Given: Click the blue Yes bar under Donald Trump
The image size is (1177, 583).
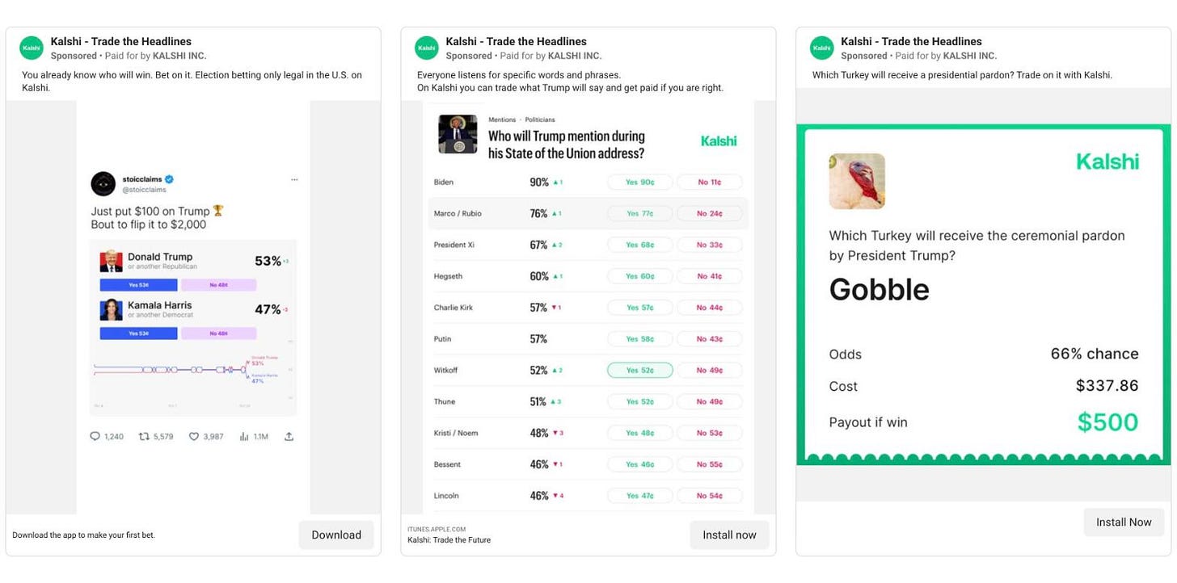Looking at the screenshot, I should (x=138, y=285).
